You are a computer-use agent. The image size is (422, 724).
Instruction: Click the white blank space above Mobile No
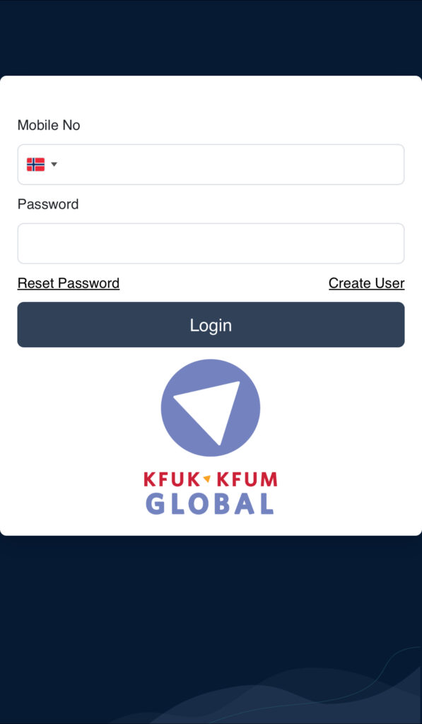click(211, 96)
